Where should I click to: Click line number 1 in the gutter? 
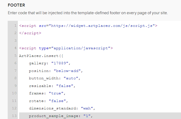[x=15, y=26]
